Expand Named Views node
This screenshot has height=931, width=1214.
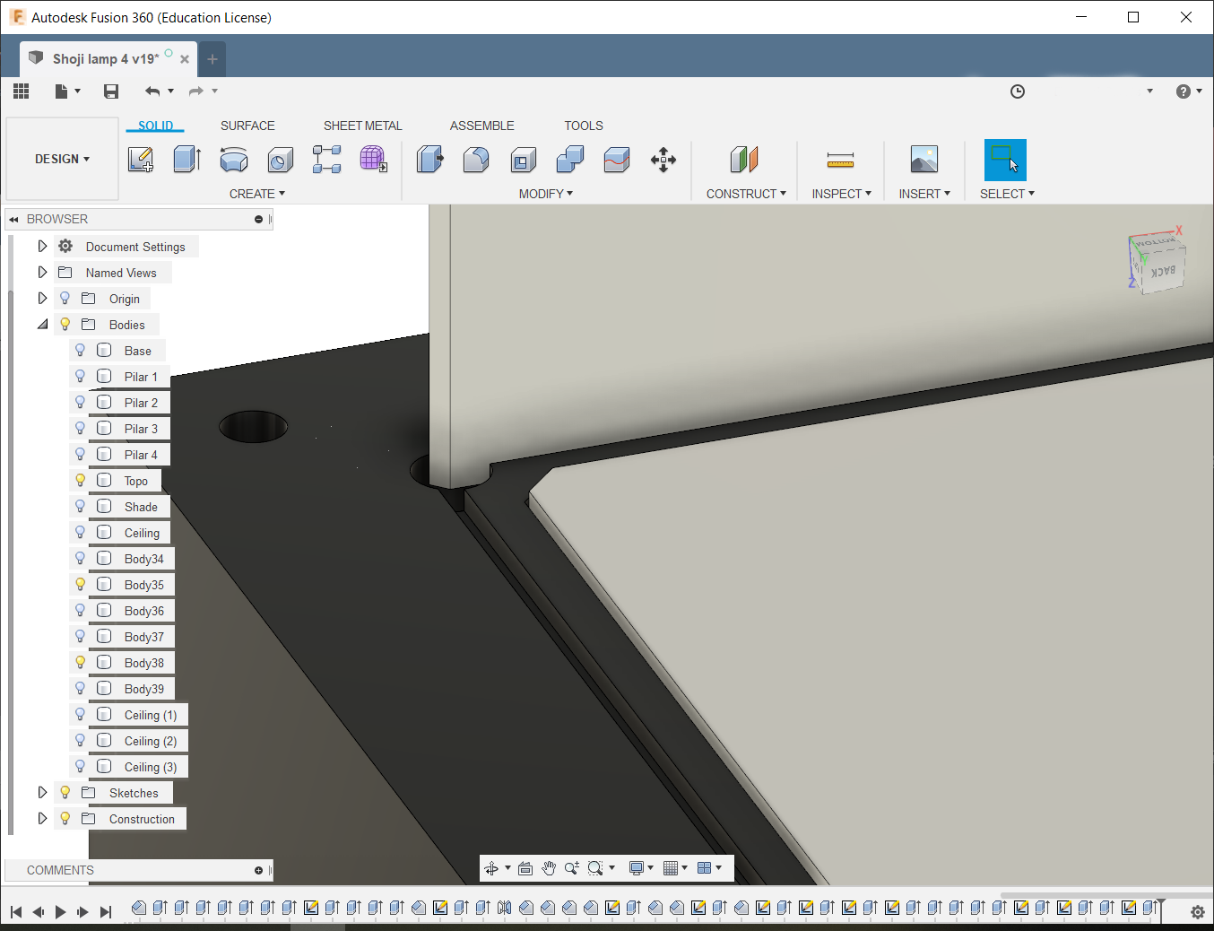click(42, 272)
